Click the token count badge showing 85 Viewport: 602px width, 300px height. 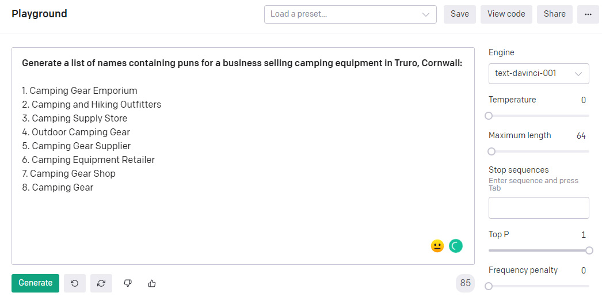pos(465,283)
